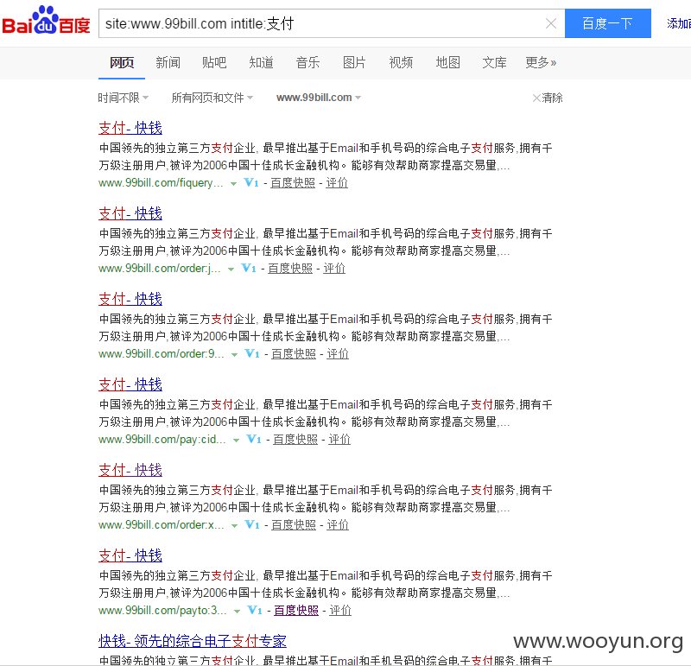Open 支付-快钱 result for www.99bill.com/order:9

tap(130, 299)
